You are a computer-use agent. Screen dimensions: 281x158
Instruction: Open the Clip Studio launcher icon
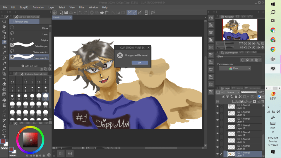pyautogui.click(x=55, y=13)
